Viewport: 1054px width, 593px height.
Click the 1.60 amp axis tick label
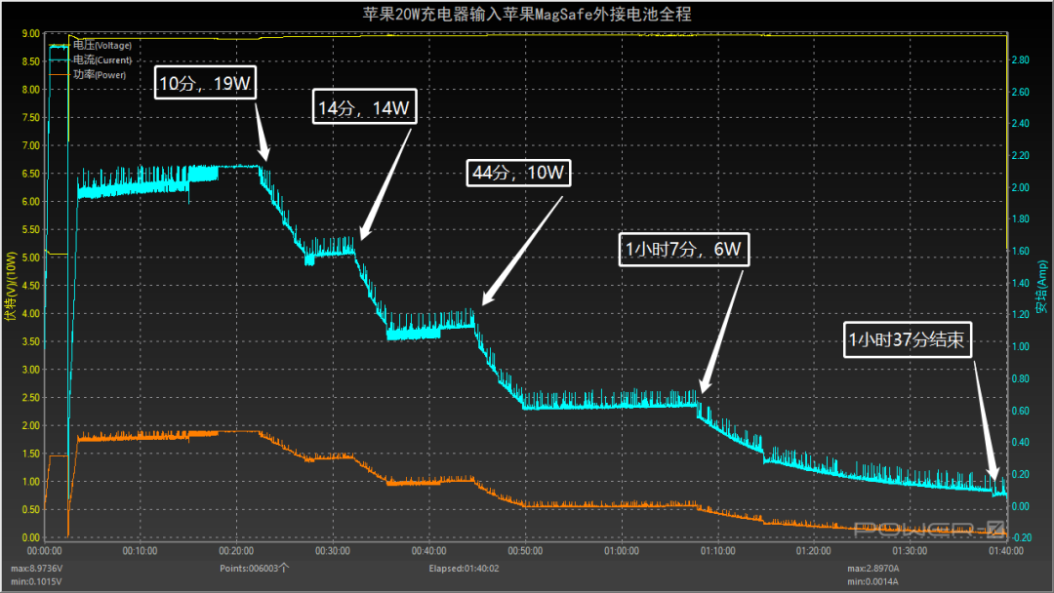[1021, 251]
